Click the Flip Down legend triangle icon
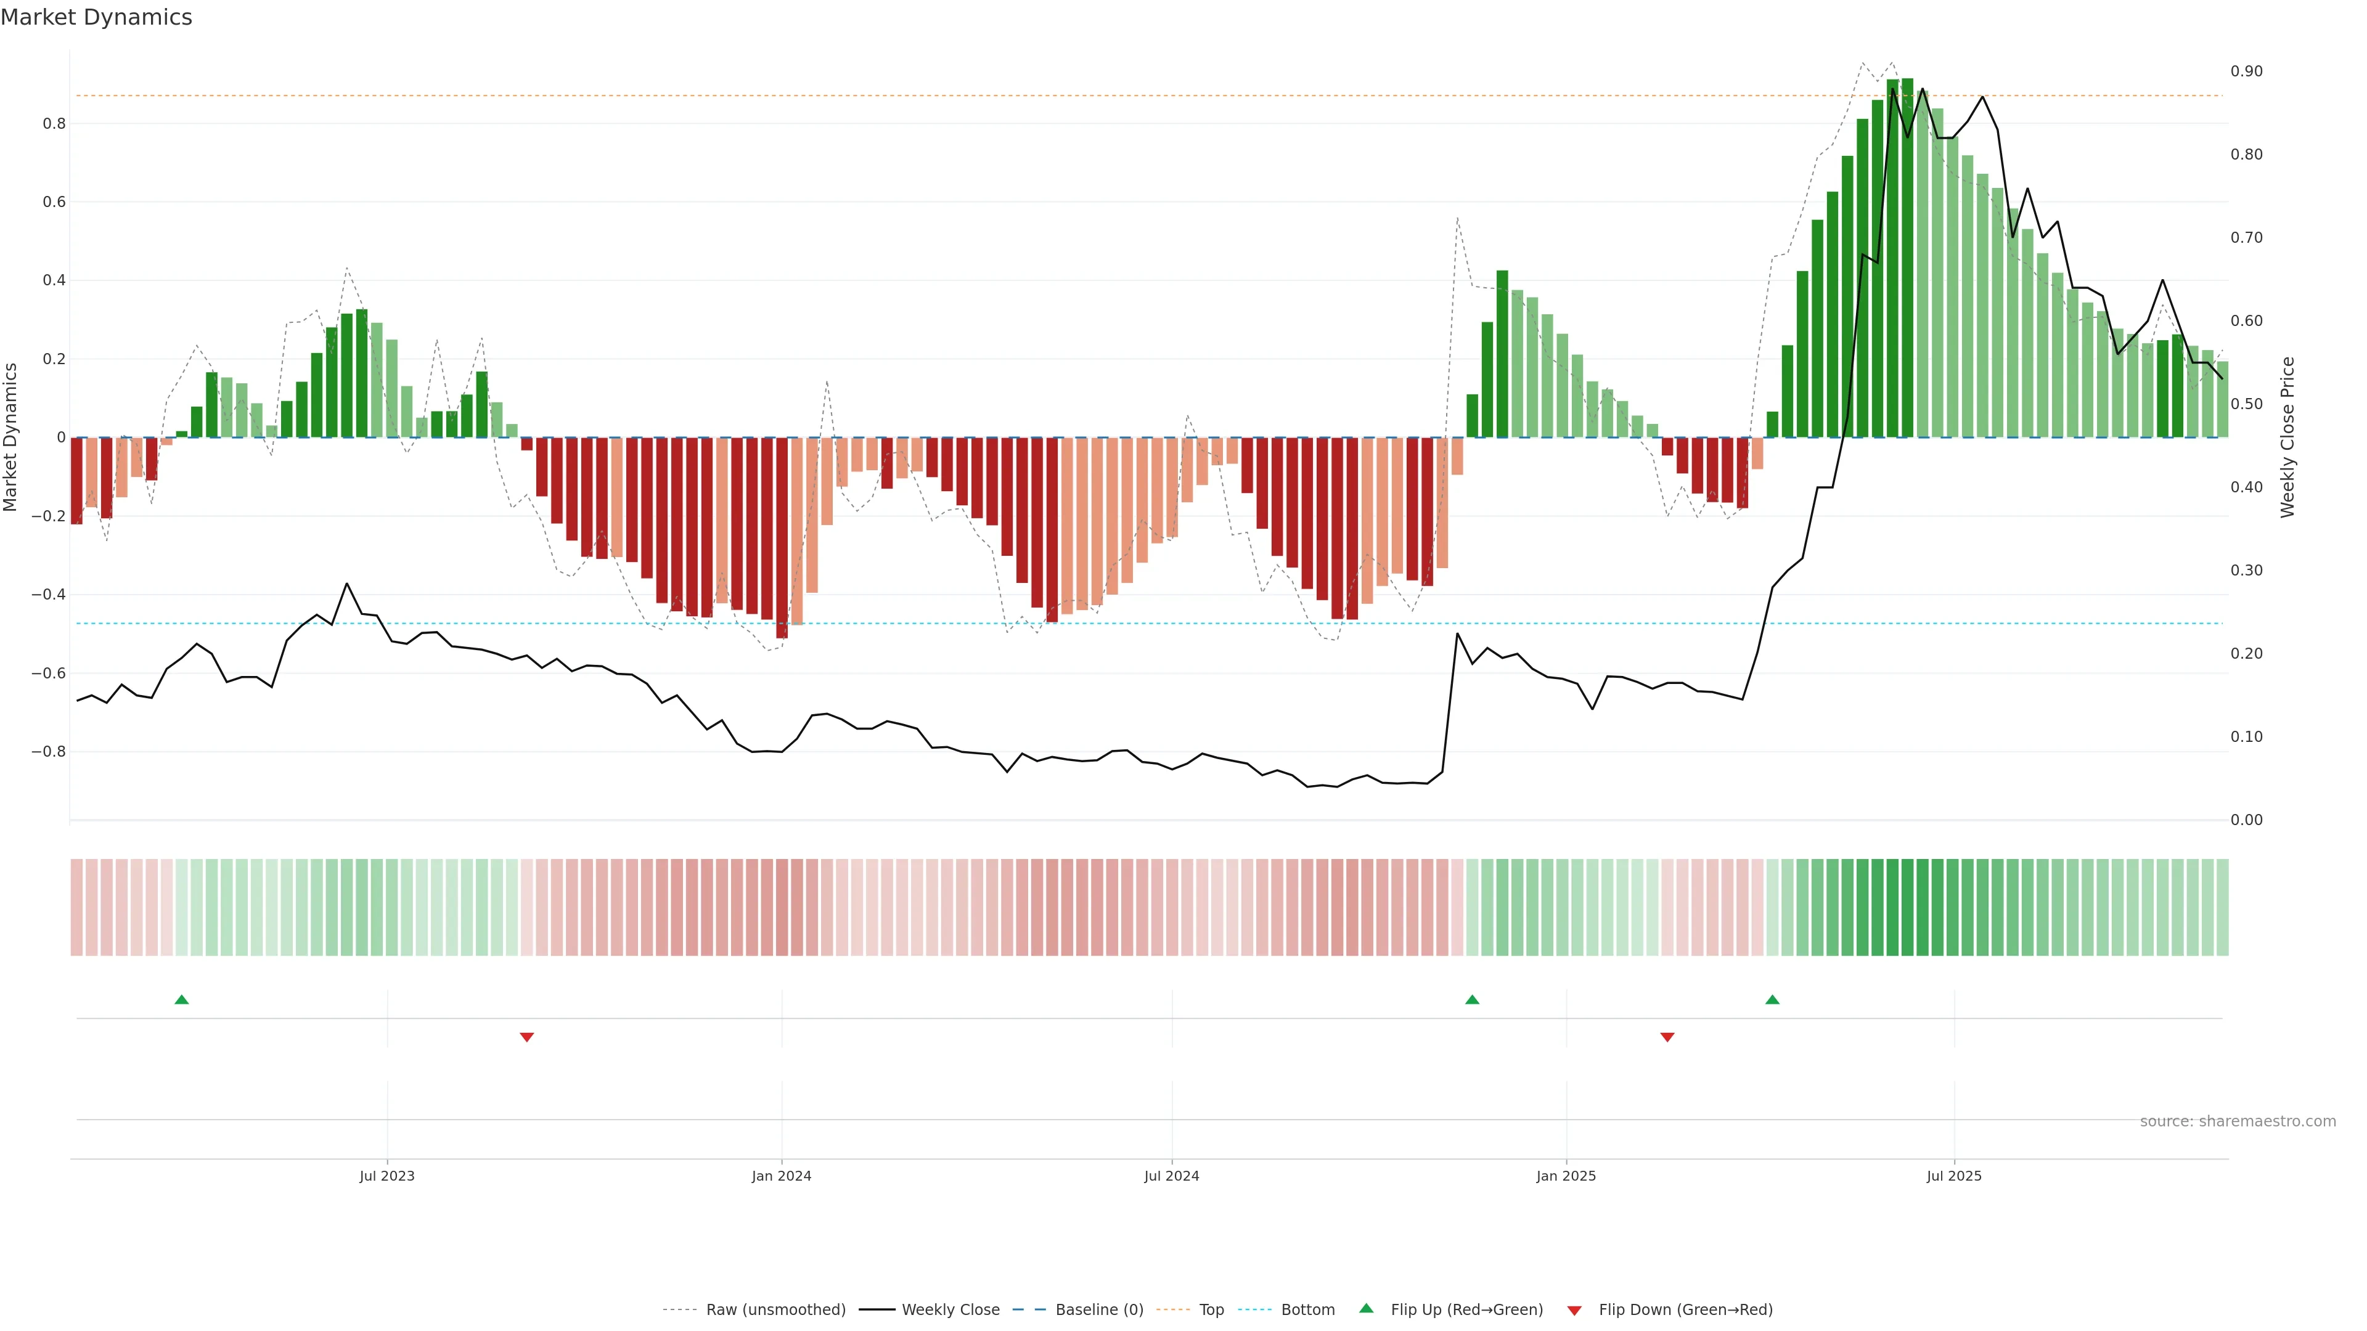This screenshot has width=2367, height=1331. click(1574, 1310)
